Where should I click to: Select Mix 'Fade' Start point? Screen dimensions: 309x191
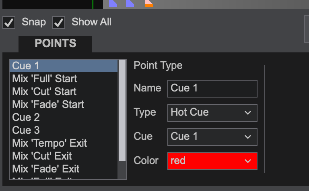tap(64, 104)
